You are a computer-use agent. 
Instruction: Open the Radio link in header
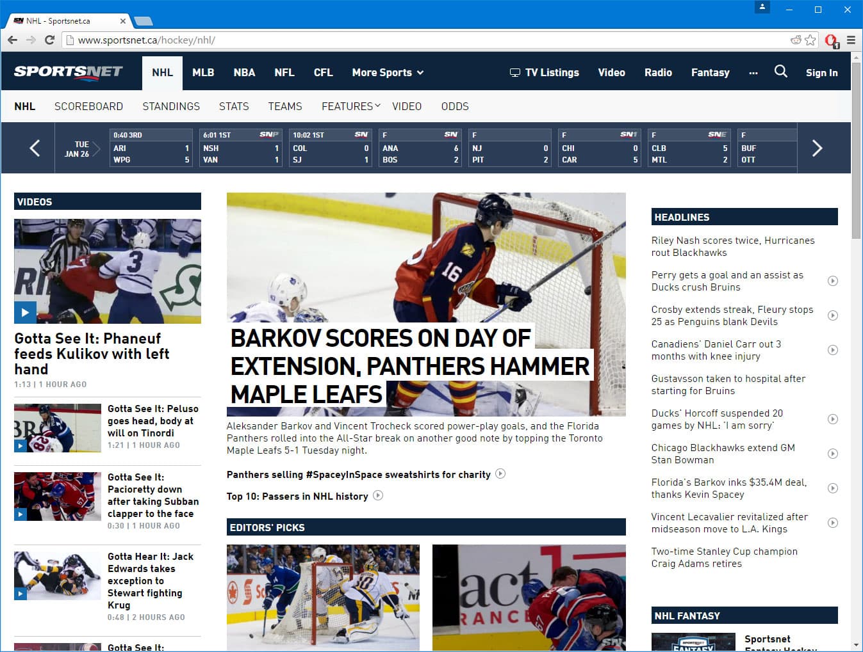pyautogui.click(x=658, y=72)
